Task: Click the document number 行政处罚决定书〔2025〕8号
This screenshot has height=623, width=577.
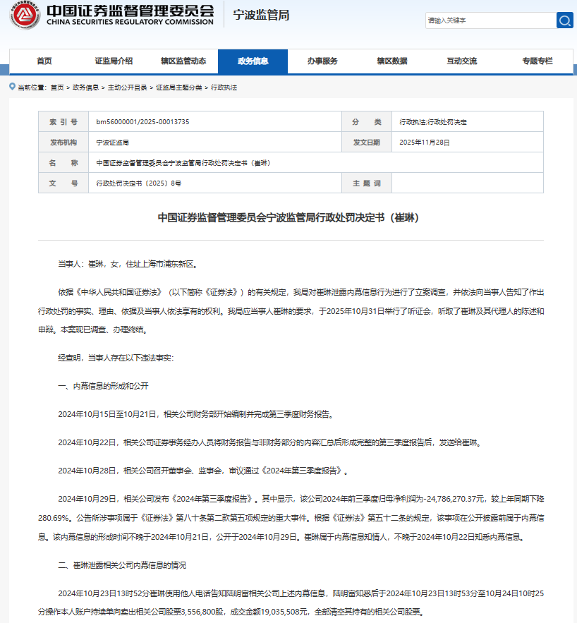Action: point(138,183)
